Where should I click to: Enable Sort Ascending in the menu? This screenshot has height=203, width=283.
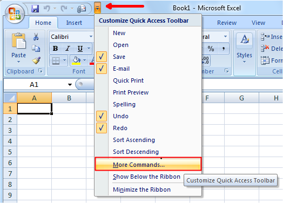148,140
